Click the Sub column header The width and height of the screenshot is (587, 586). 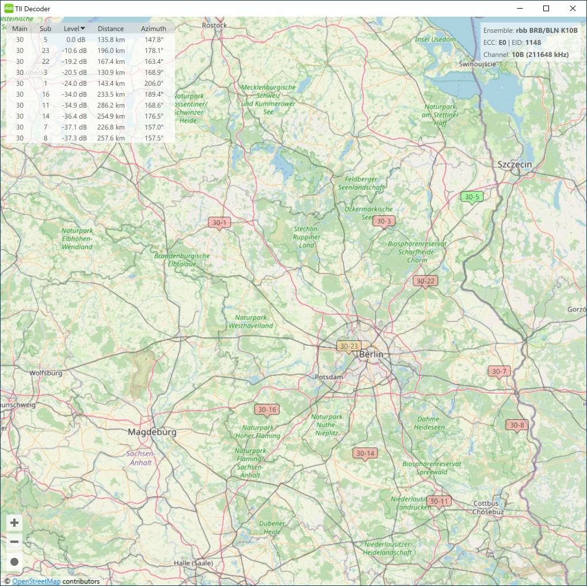(45, 28)
